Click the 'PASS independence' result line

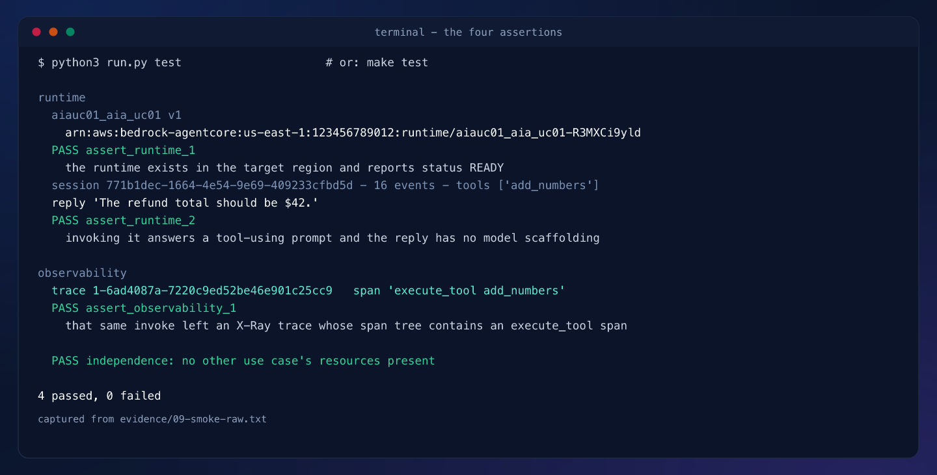243,361
